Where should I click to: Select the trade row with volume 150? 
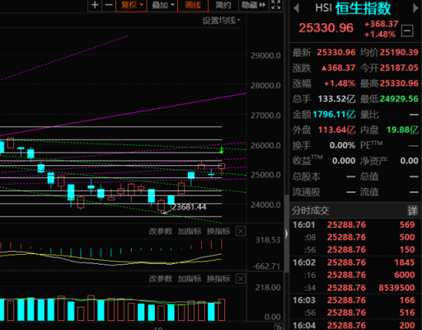pos(354,249)
